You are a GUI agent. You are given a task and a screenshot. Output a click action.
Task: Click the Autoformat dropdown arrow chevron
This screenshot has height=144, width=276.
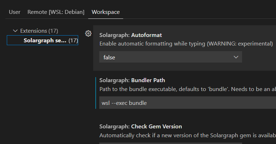(x=236, y=57)
